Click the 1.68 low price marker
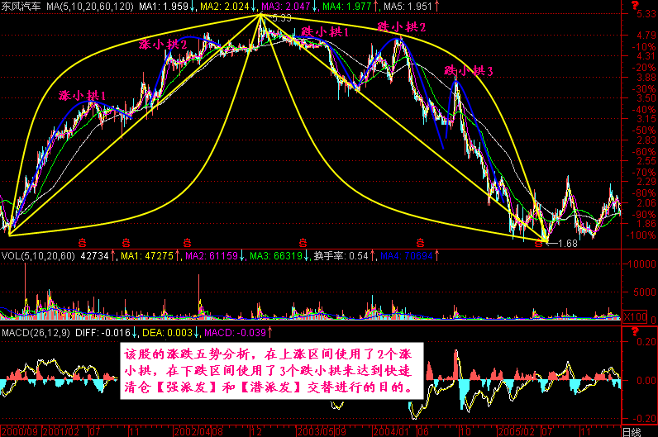658x437 pixels. tap(566, 243)
